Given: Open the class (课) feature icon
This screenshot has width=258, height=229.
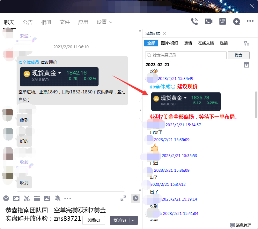Looking at the screenshot, I should click(x=223, y=21).
